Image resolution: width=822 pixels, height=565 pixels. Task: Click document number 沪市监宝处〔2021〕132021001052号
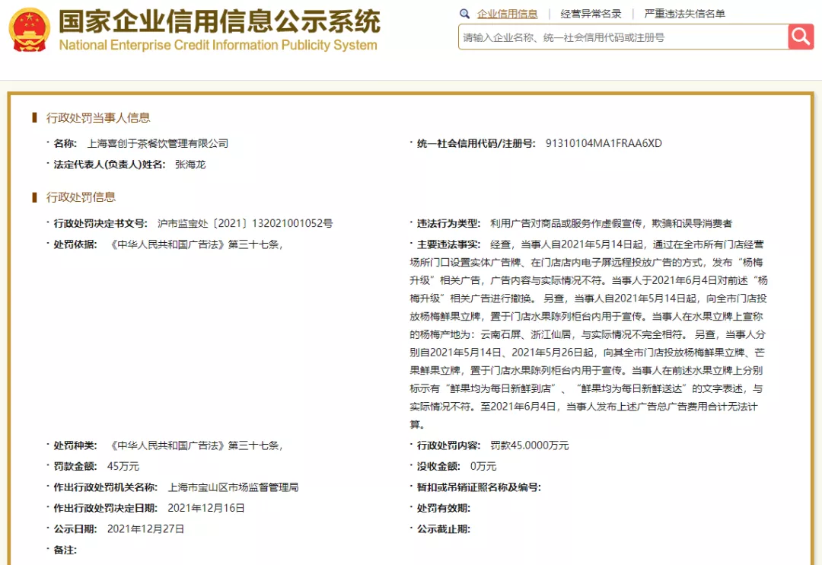[245, 223]
